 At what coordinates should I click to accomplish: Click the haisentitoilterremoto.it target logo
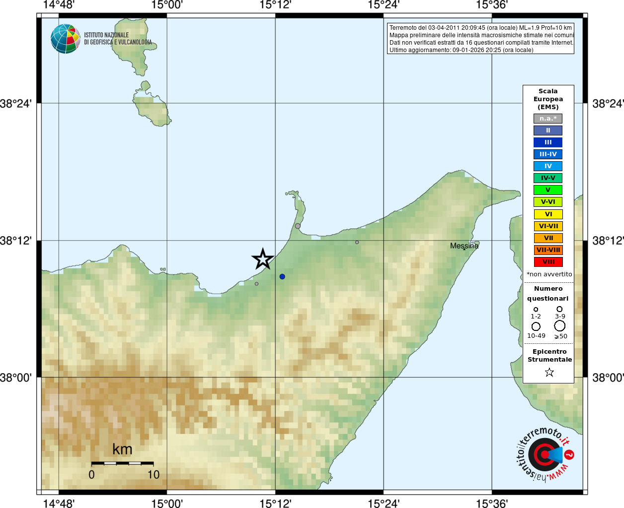pos(546,454)
